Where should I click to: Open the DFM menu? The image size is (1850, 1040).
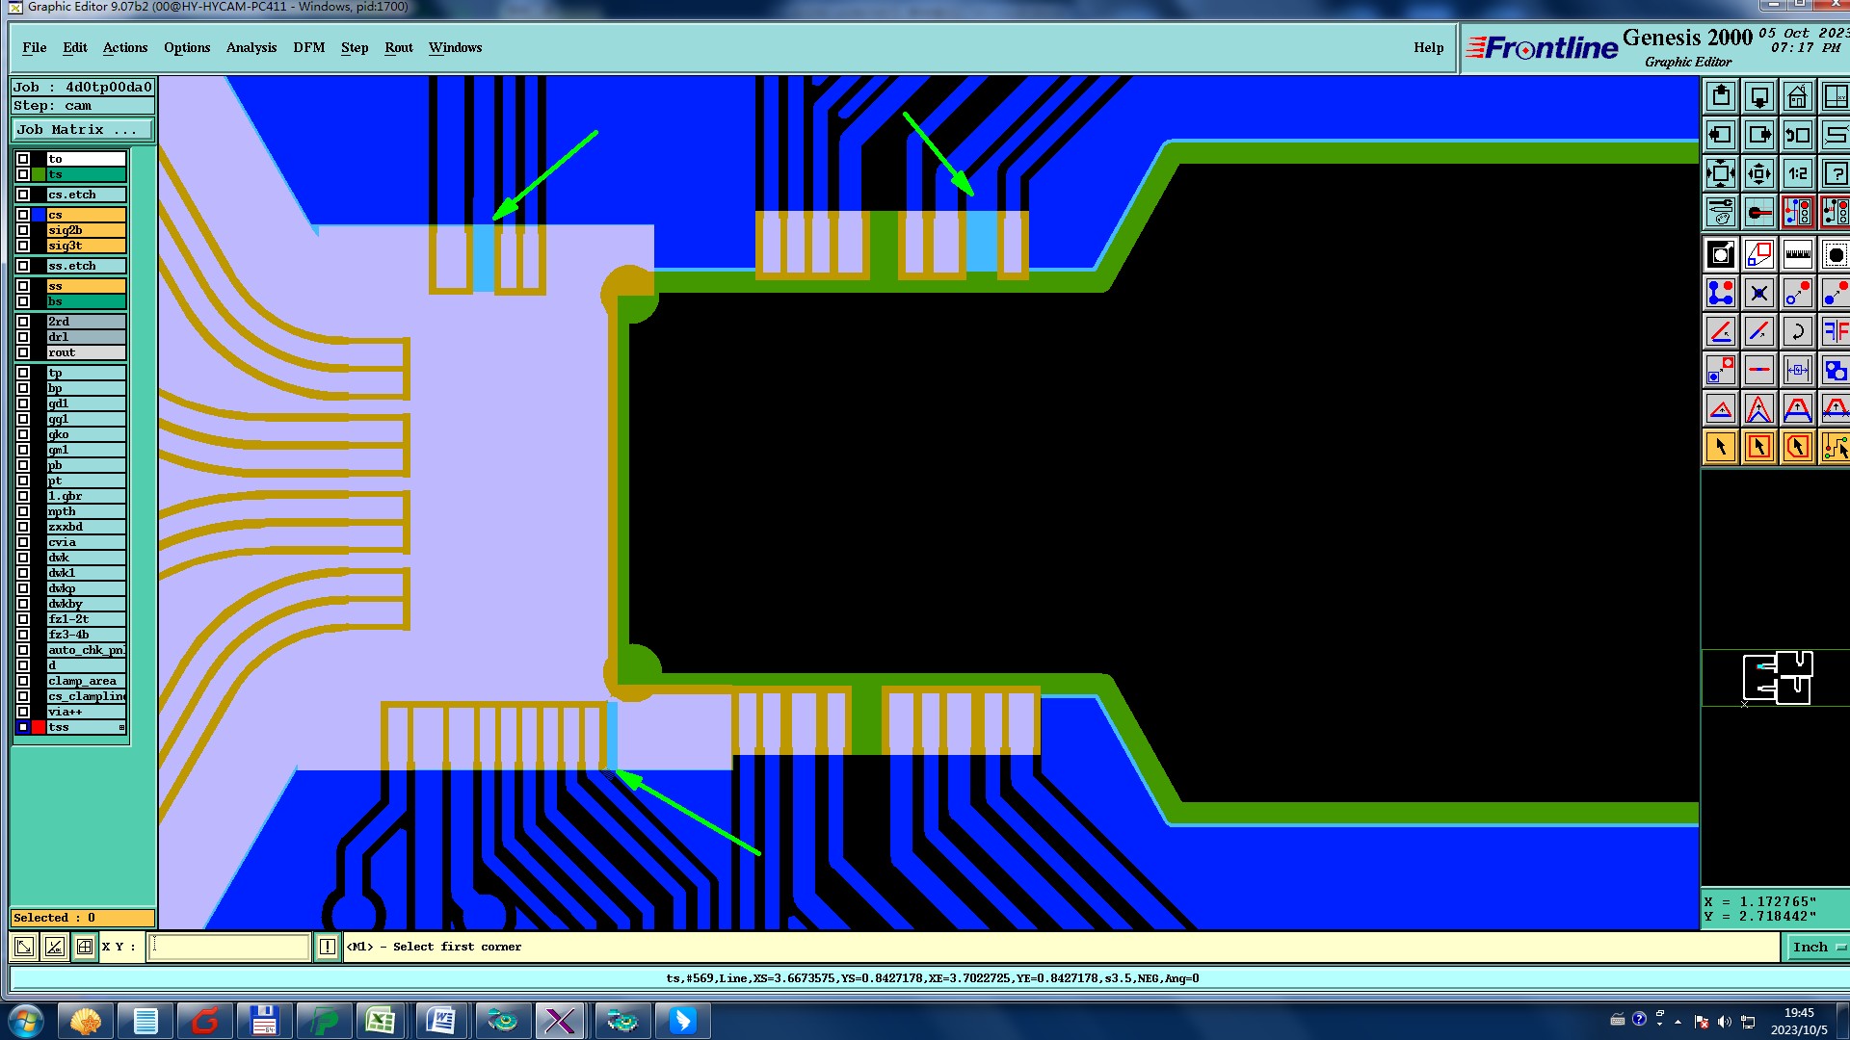[308, 47]
